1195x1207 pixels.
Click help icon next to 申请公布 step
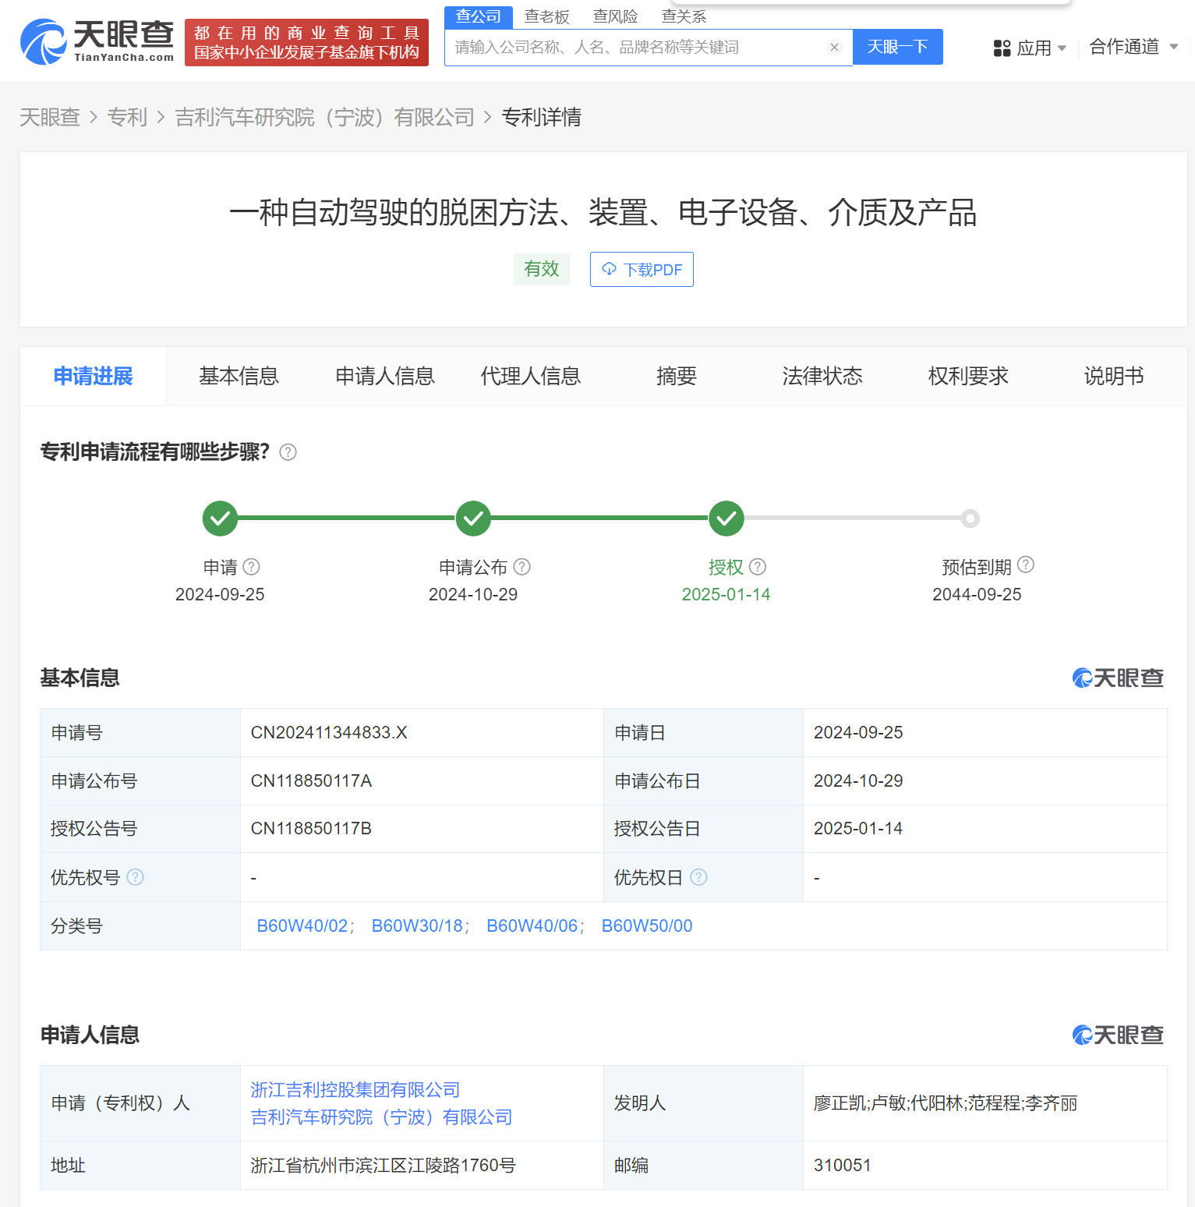pyautogui.click(x=522, y=567)
